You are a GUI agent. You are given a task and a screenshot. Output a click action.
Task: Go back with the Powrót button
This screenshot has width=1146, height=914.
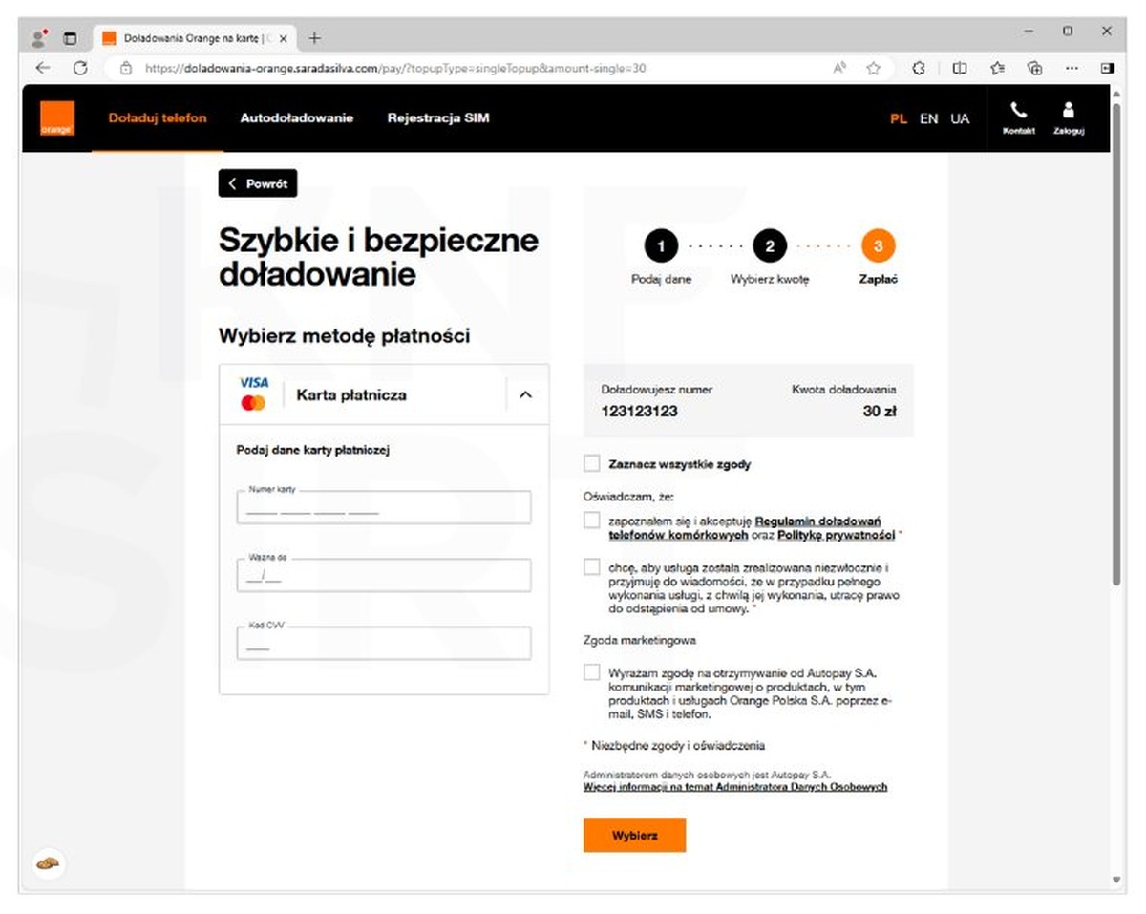tap(258, 184)
